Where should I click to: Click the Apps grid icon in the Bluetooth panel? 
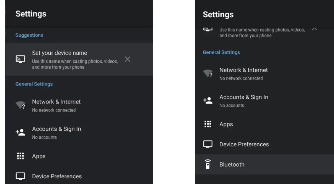tap(208, 124)
